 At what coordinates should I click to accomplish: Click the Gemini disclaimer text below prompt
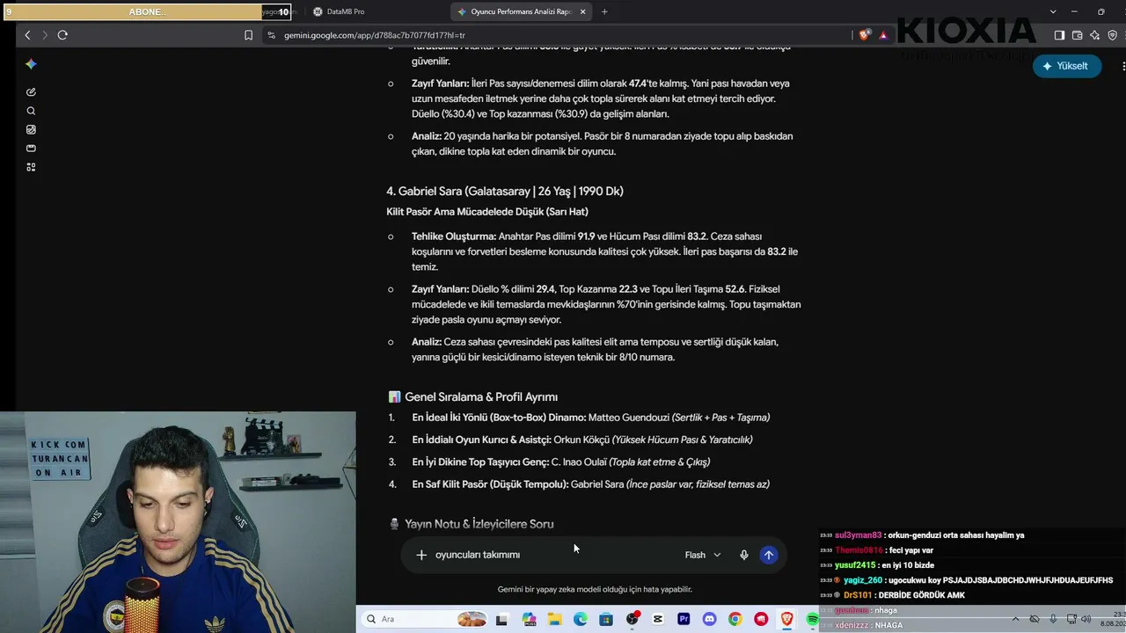coord(595,589)
